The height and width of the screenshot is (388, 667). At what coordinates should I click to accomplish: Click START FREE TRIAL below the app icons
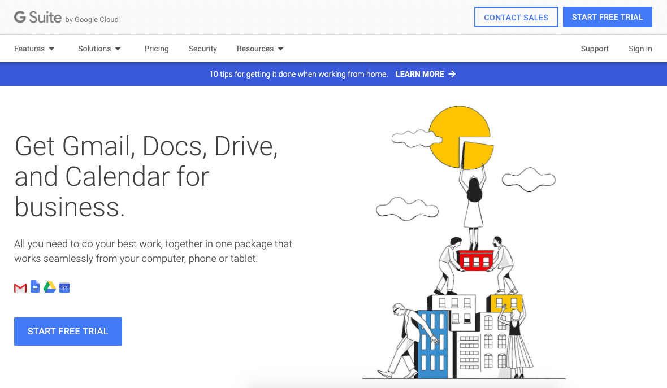click(68, 332)
